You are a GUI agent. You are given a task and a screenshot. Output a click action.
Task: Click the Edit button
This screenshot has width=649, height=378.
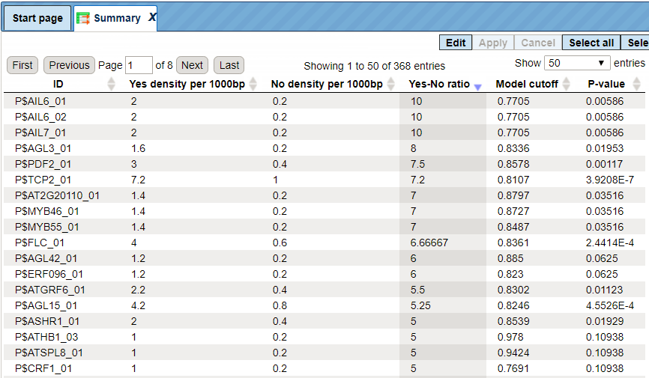click(456, 43)
